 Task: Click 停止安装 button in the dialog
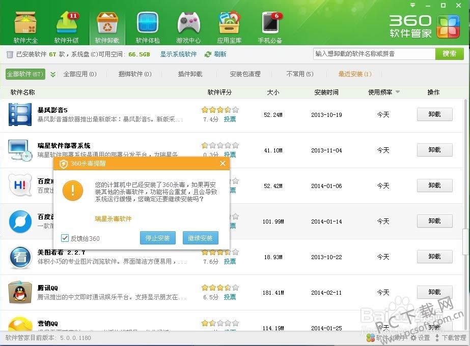click(x=158, y=238)
